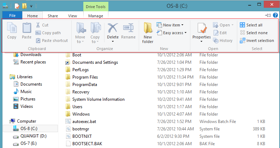Select the Boot folder
This screenshot has height=148, width=280.
tap(73, 55)
